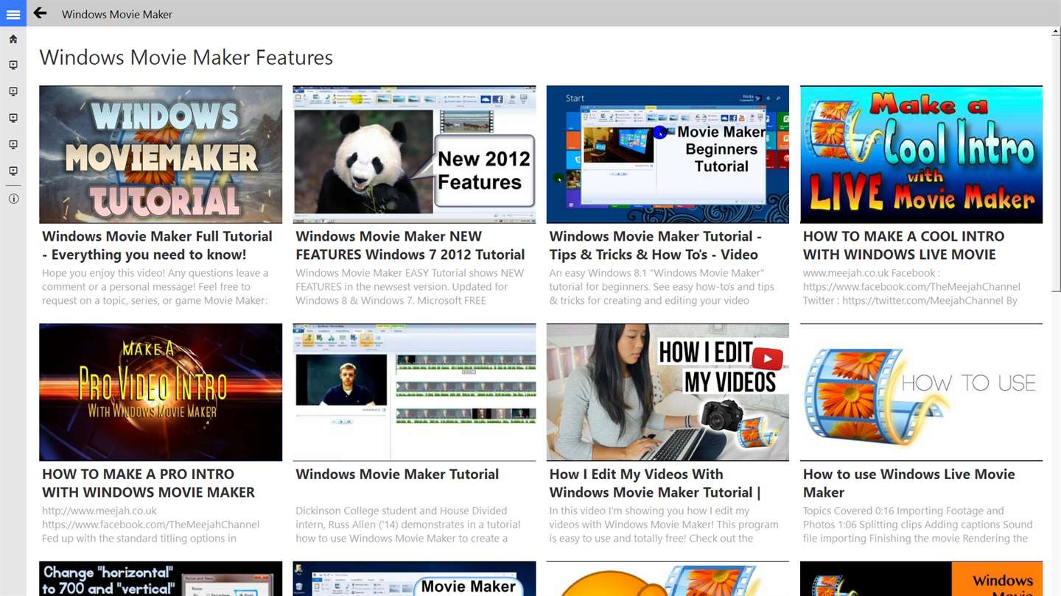Click 'Windows Movie Maker Features' heading
Viewport: 1061px width, 596px height.
point(186,57)
